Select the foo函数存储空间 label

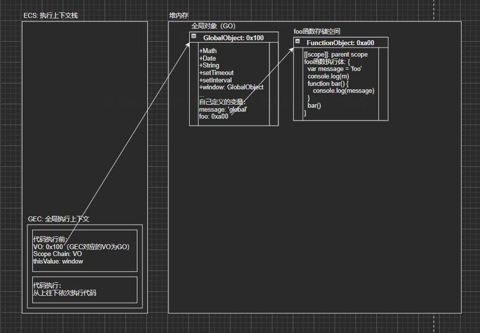pos(317,31)
